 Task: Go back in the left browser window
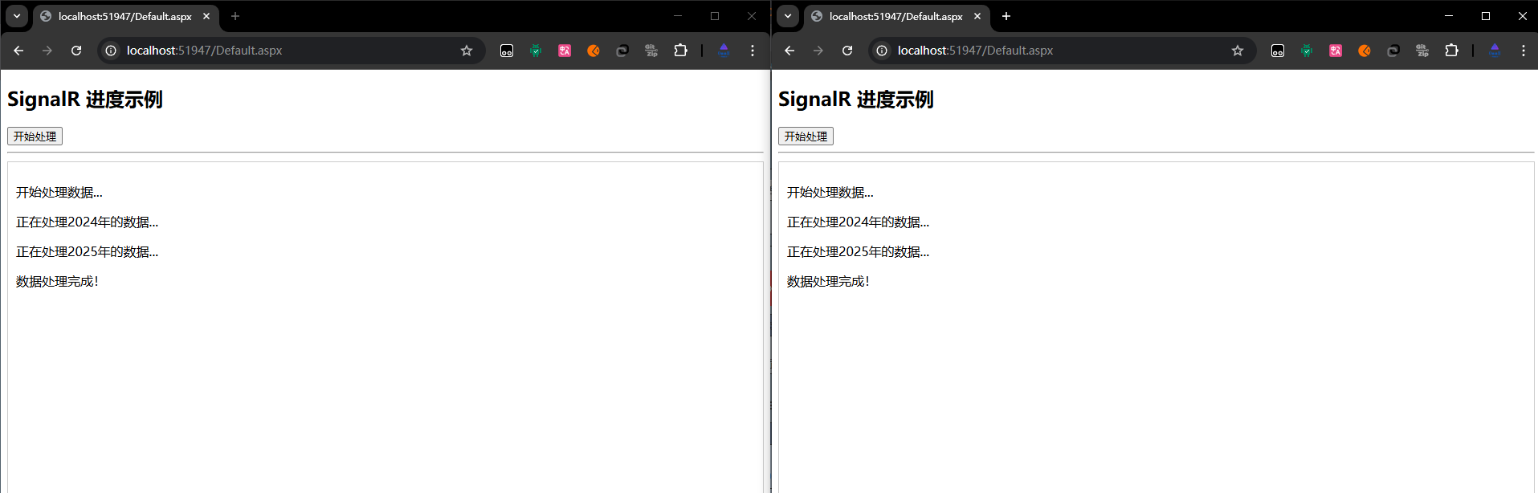[18, 51]
